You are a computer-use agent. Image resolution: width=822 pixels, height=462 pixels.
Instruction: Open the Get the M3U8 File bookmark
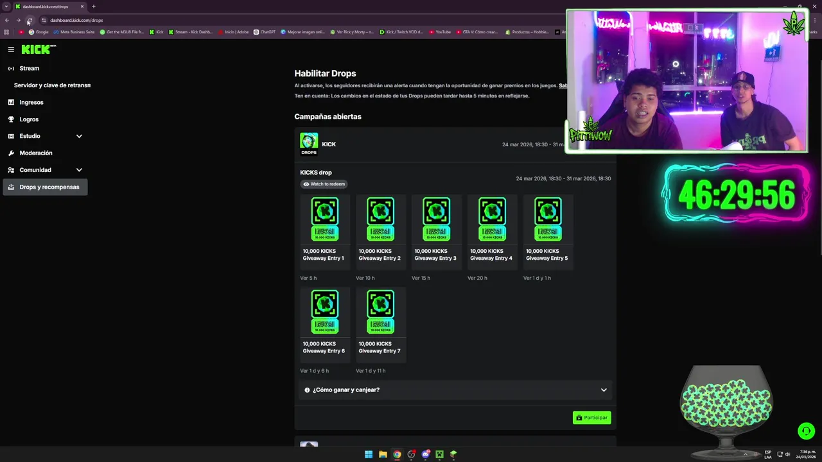tap(122, 32)
